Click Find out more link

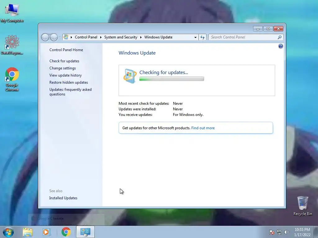tap(203, 128)
